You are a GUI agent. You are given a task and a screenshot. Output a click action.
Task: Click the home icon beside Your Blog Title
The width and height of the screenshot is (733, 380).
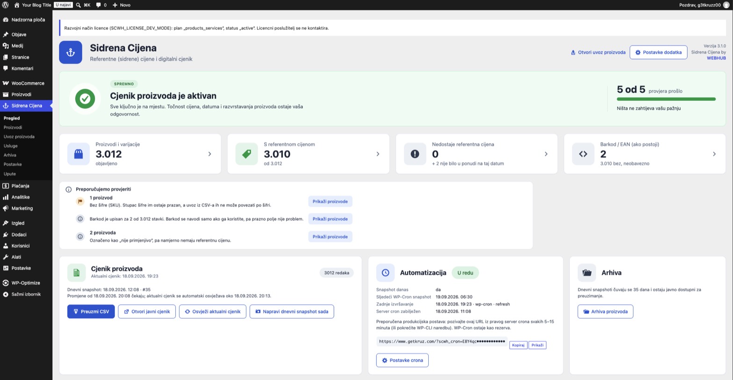[x=17, y=5]
